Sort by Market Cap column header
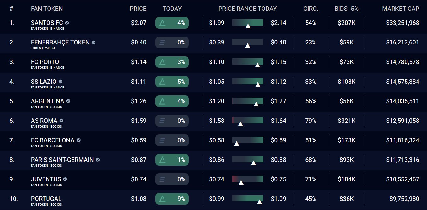Screen dimensions: 427x210 (x=401, y=9)
